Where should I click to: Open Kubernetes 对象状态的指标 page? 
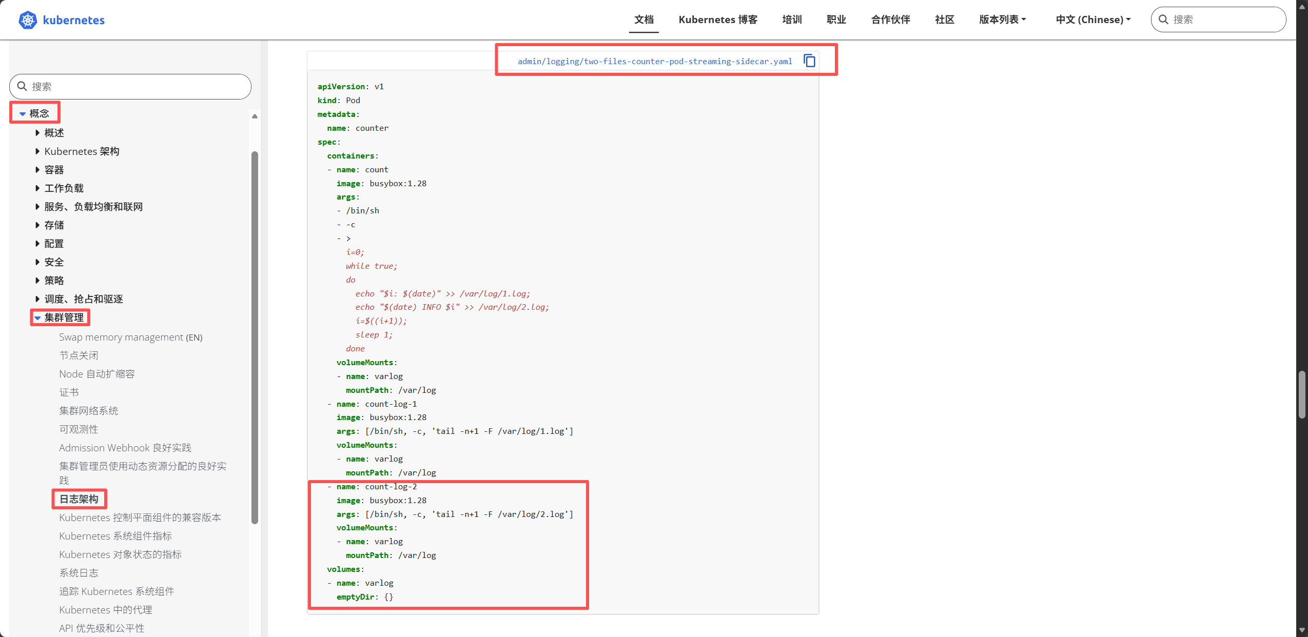click(120, 554)
